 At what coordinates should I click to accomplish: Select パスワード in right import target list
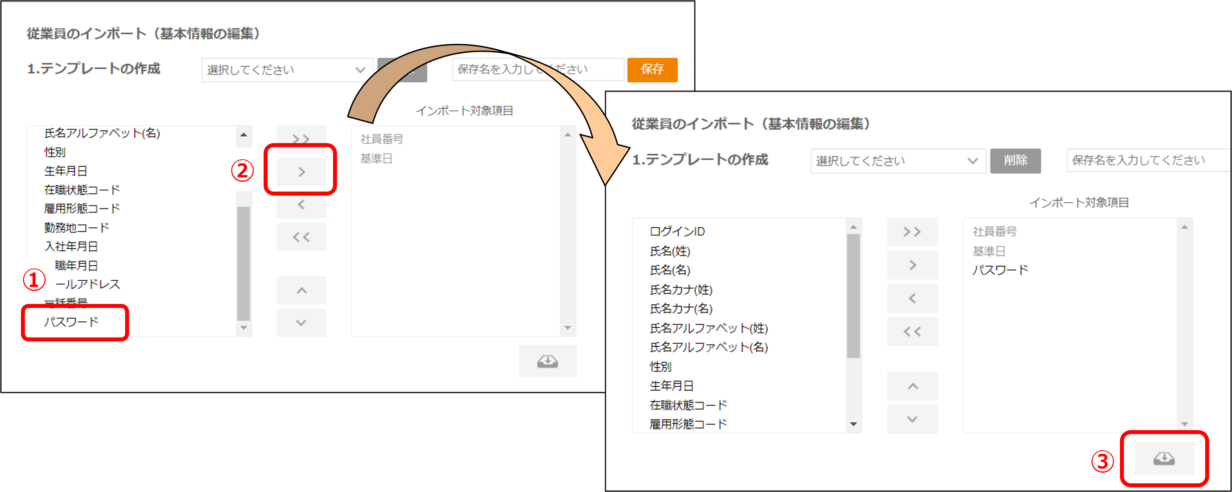[x=1000, y=270]
